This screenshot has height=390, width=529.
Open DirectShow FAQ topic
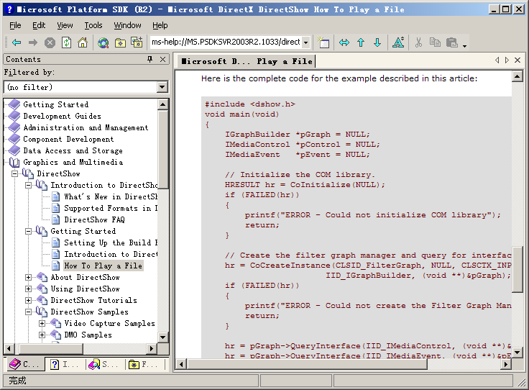click(x=94, y=219)
